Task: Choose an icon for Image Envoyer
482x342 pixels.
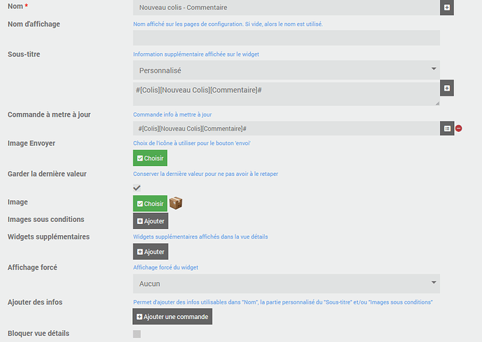Action: coord(150,158)
